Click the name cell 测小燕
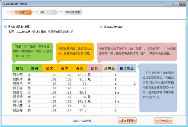Image resolution: width=188 pixels, height=127 pixels. (x=18, y=75)
